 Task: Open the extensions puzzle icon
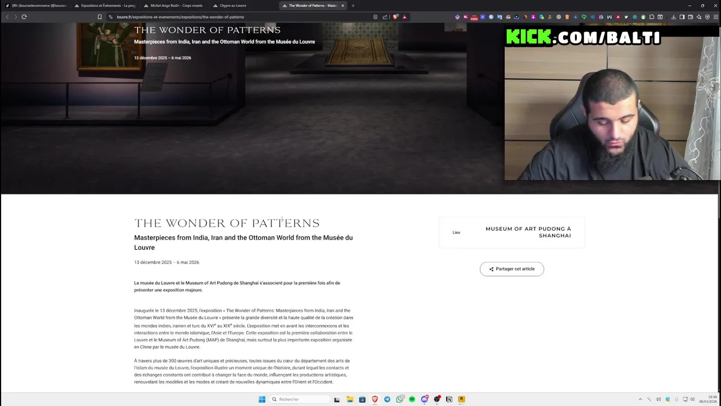pyautogui.click(x=652, y=17)
